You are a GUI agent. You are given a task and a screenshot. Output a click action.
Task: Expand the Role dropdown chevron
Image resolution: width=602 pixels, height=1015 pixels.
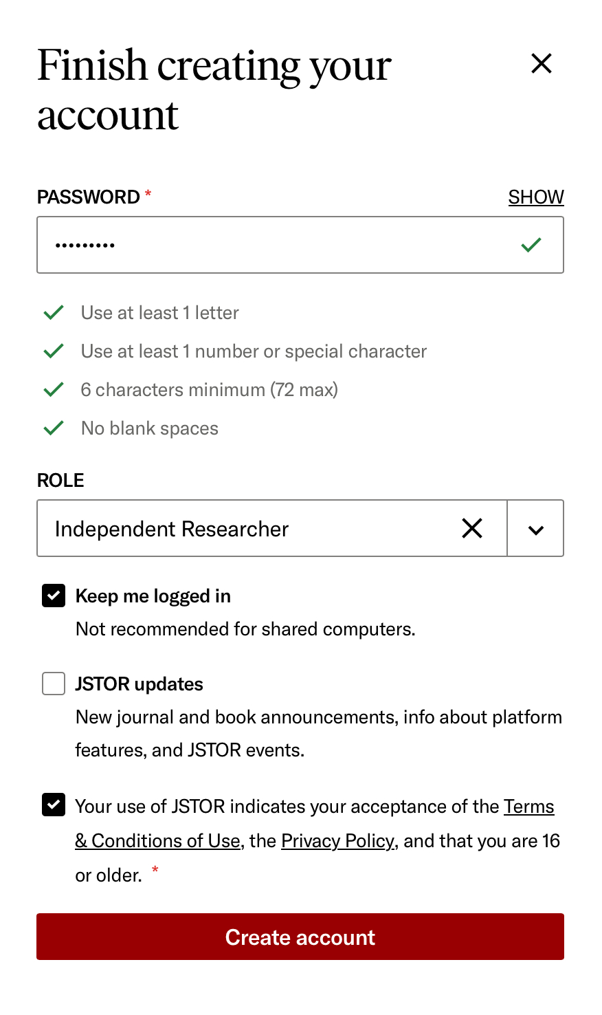point(536,529)
